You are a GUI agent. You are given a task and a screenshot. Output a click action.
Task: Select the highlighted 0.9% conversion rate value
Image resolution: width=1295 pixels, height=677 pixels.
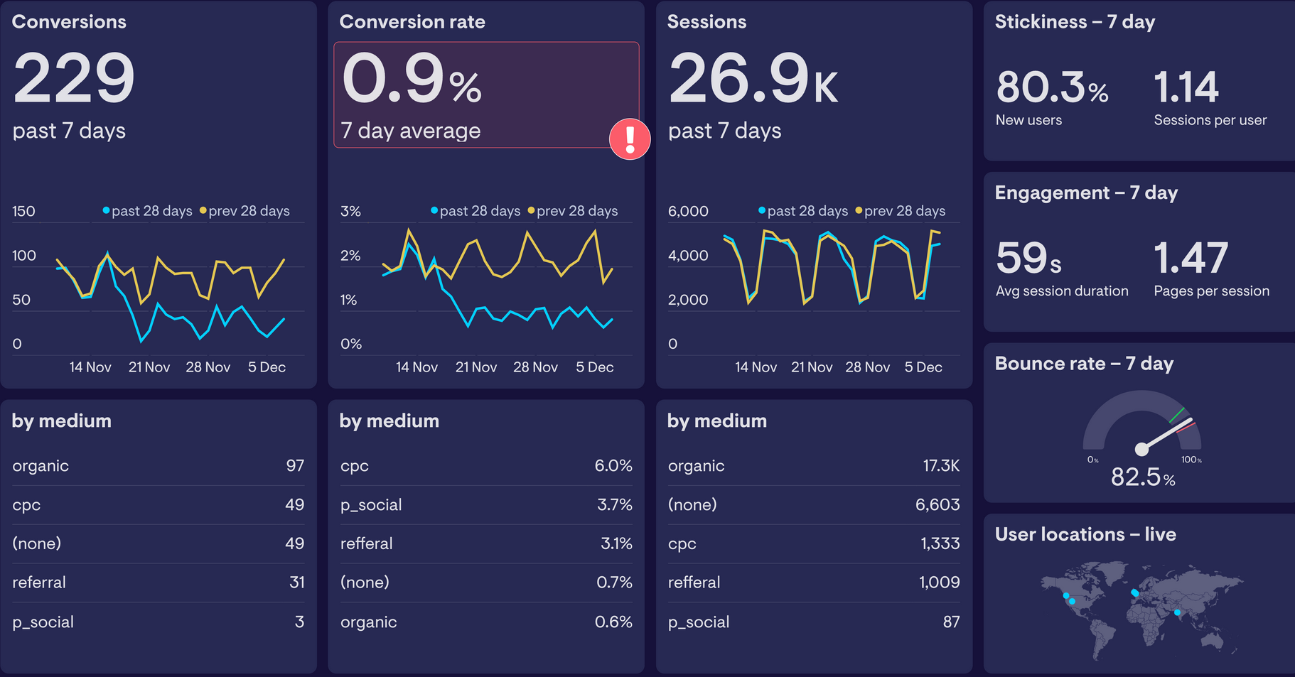pyautogui.click(x=411, y=80)
